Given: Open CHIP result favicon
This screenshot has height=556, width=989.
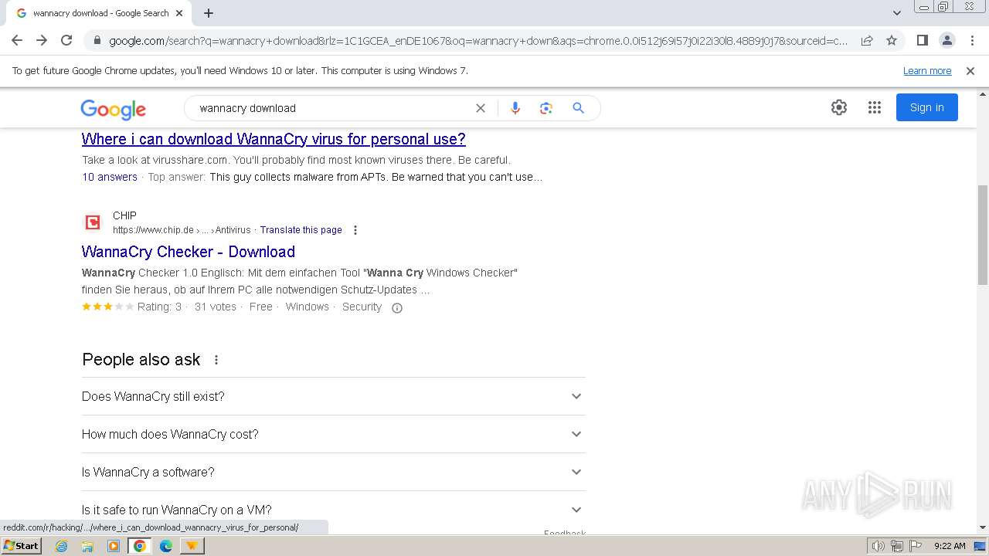Looking at the screenshot, I should [93, 222].
